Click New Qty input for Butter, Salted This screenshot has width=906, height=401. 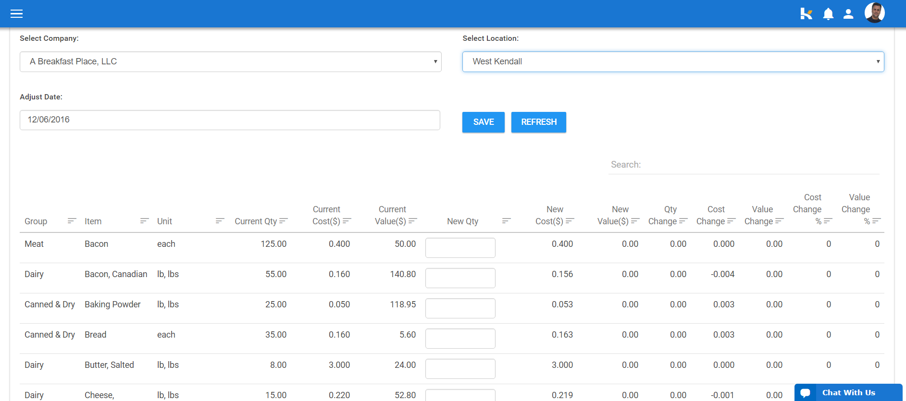coord(460,369)
